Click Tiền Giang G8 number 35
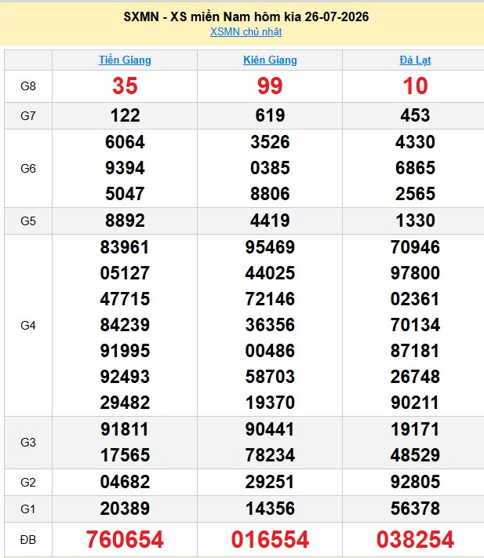This screenshot has width=484, height=558. 125,86
